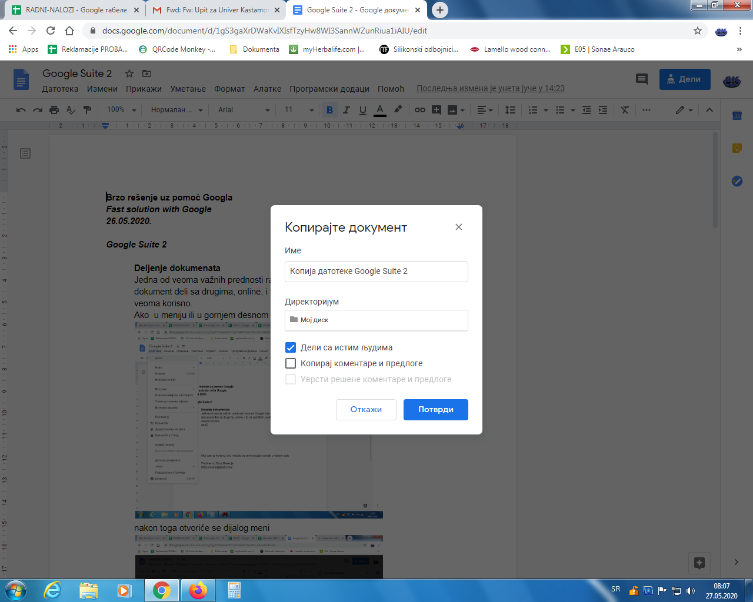Image resolution: width=753 pixels, height=602 pixels.
Task: Click the Print icon in toolbar
Action: click(x=54, y=110)
